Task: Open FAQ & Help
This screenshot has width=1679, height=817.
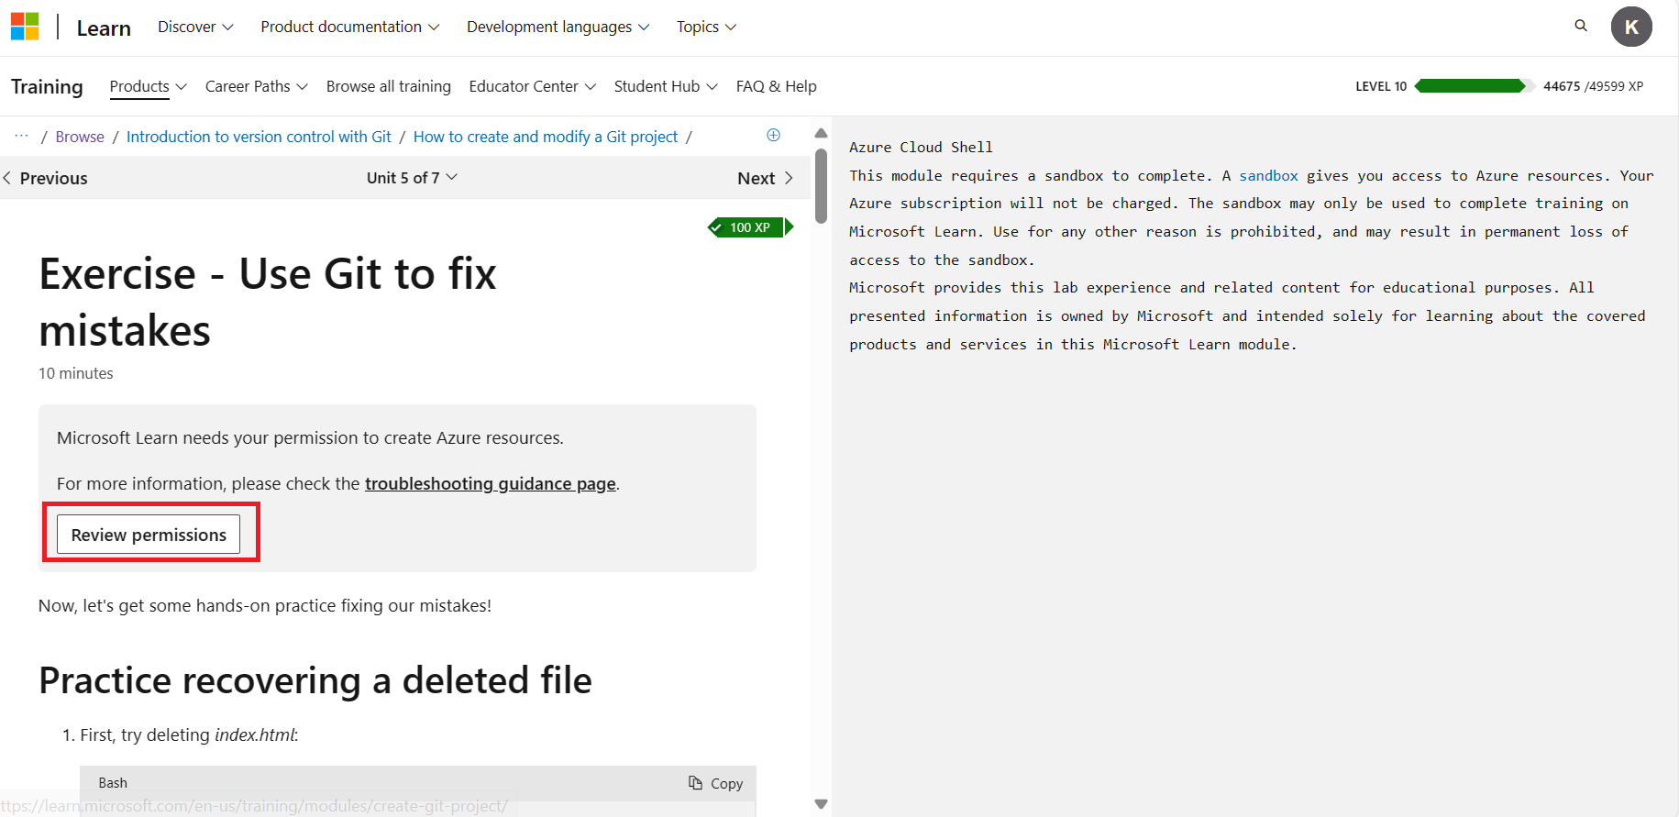Action: 776,86
